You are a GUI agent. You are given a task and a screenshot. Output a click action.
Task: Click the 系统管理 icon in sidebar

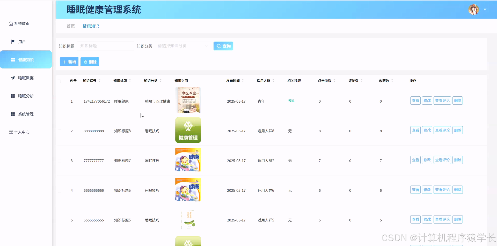point(13,114)
